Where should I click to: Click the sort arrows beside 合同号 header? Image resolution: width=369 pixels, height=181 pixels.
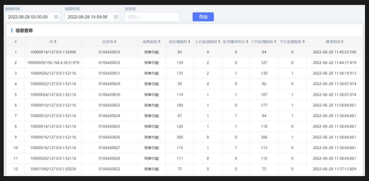115,42
